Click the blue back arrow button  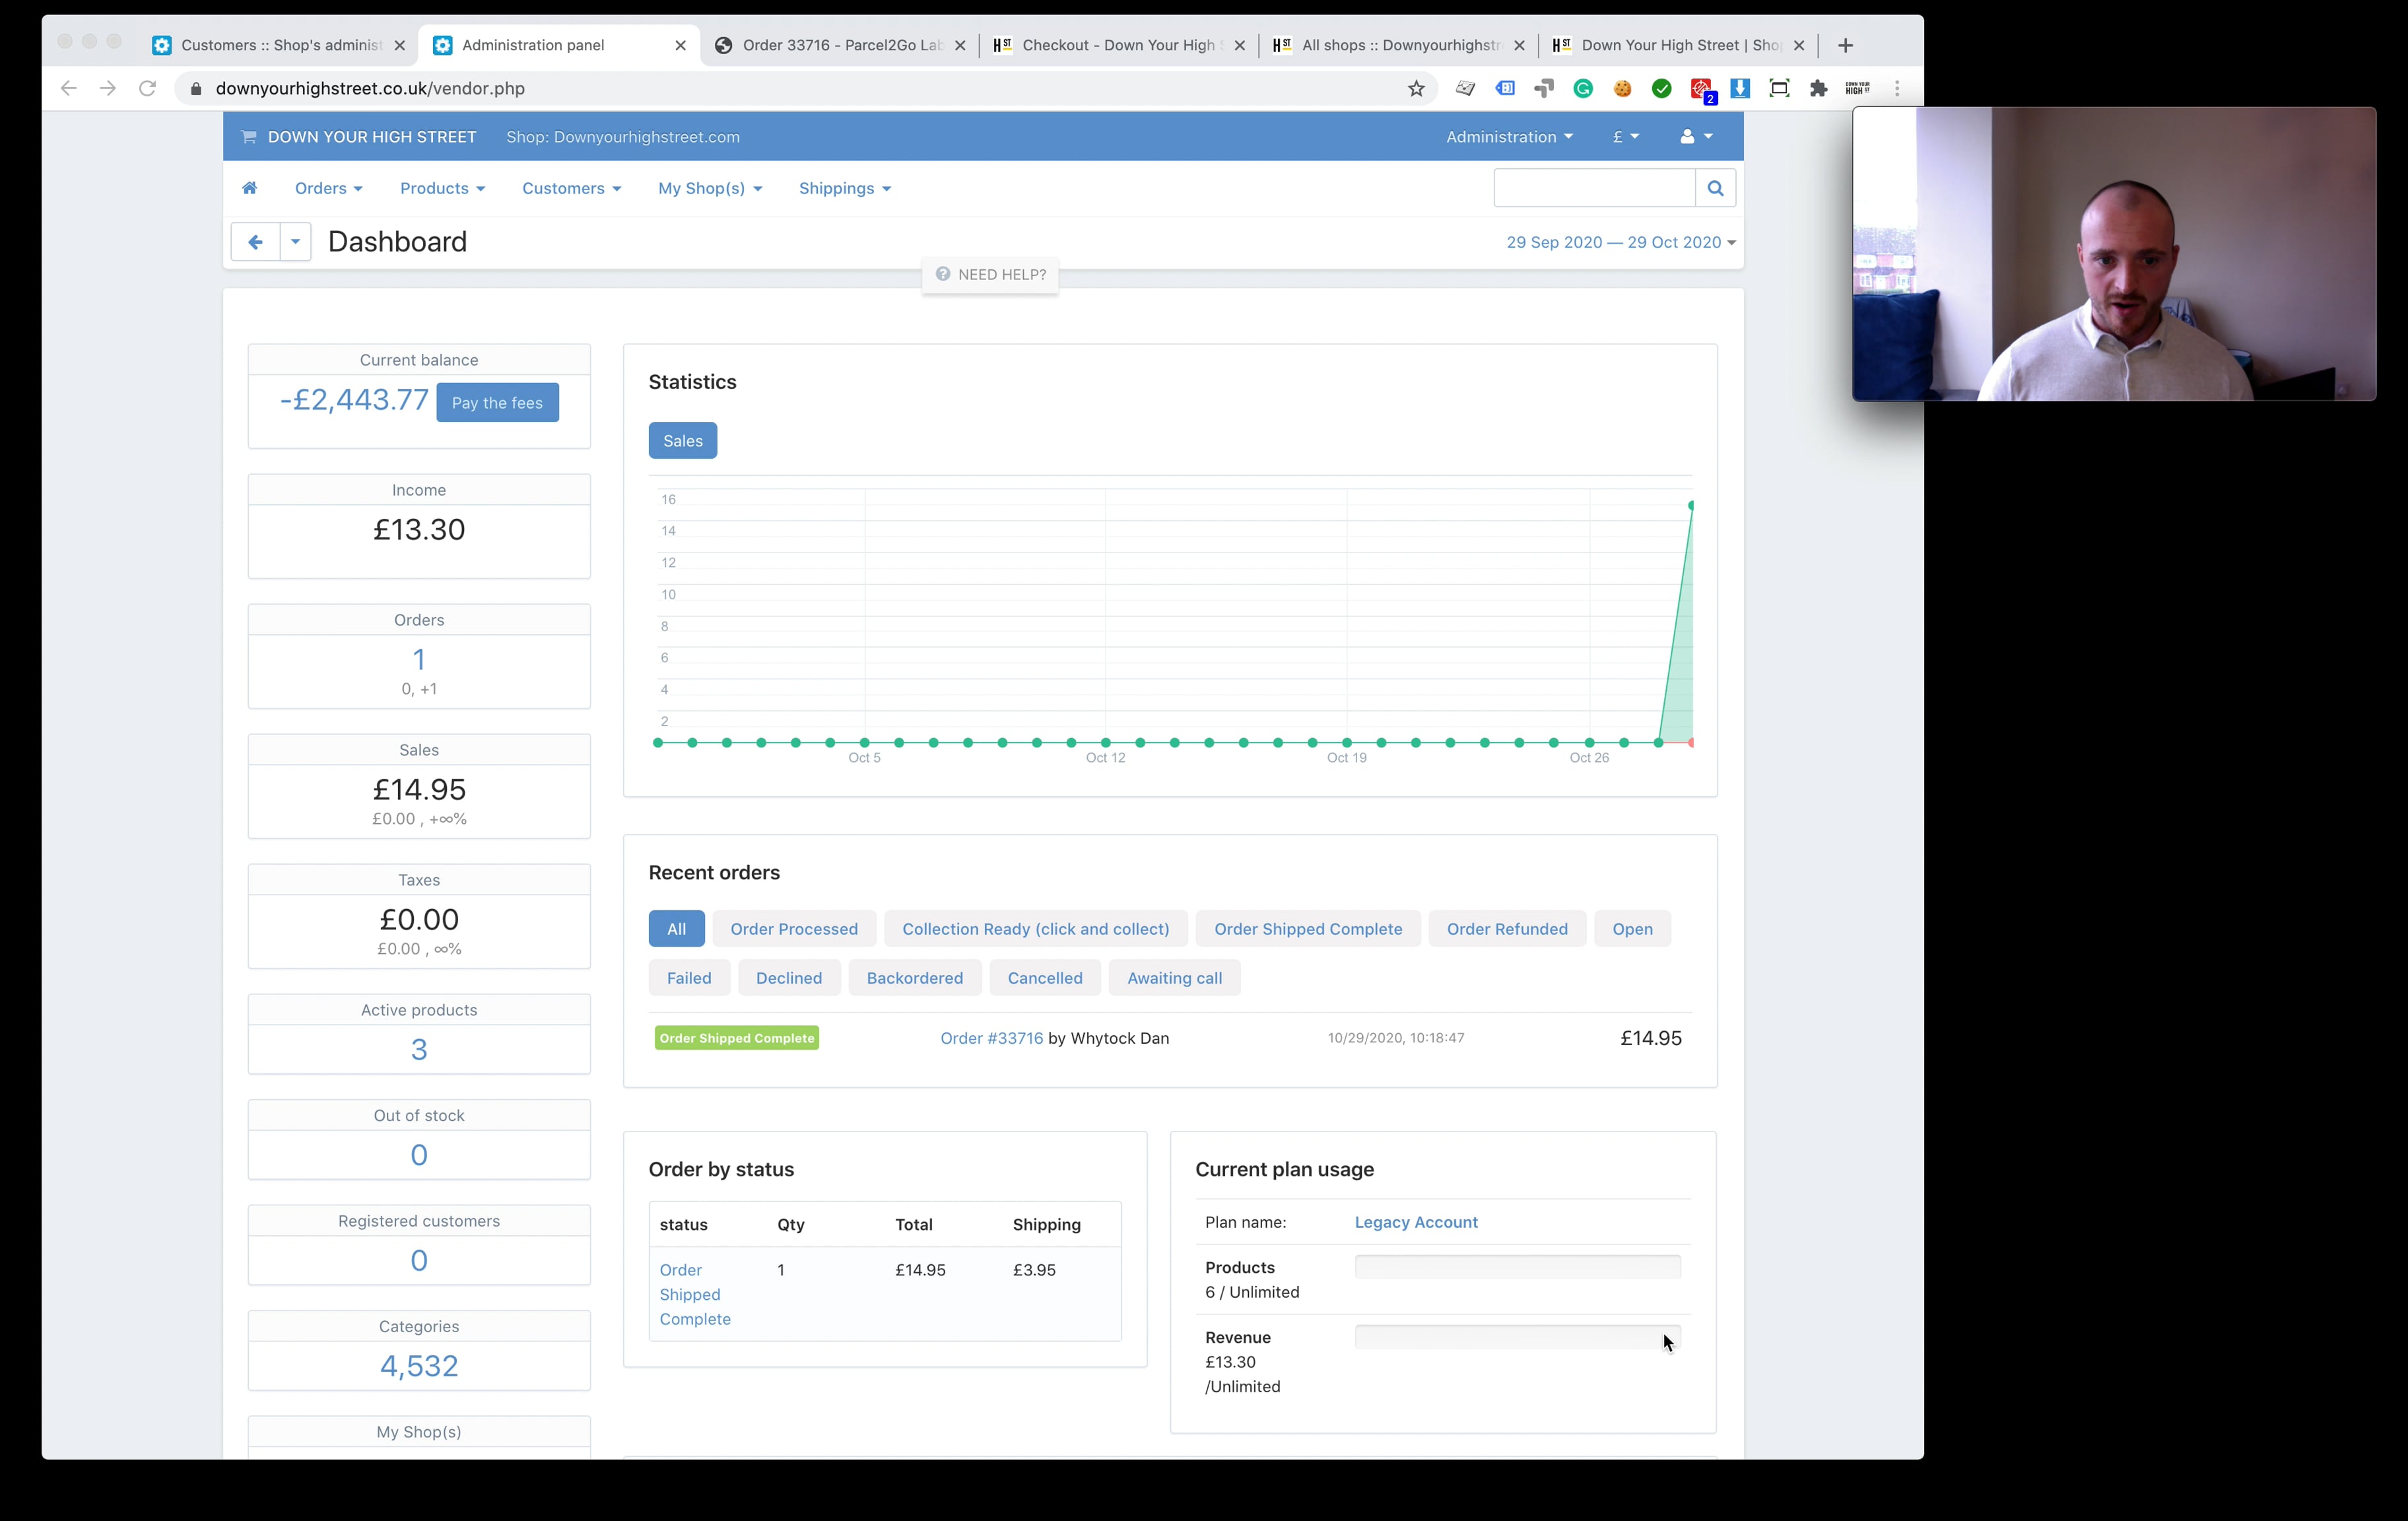(x=255, y=242)
